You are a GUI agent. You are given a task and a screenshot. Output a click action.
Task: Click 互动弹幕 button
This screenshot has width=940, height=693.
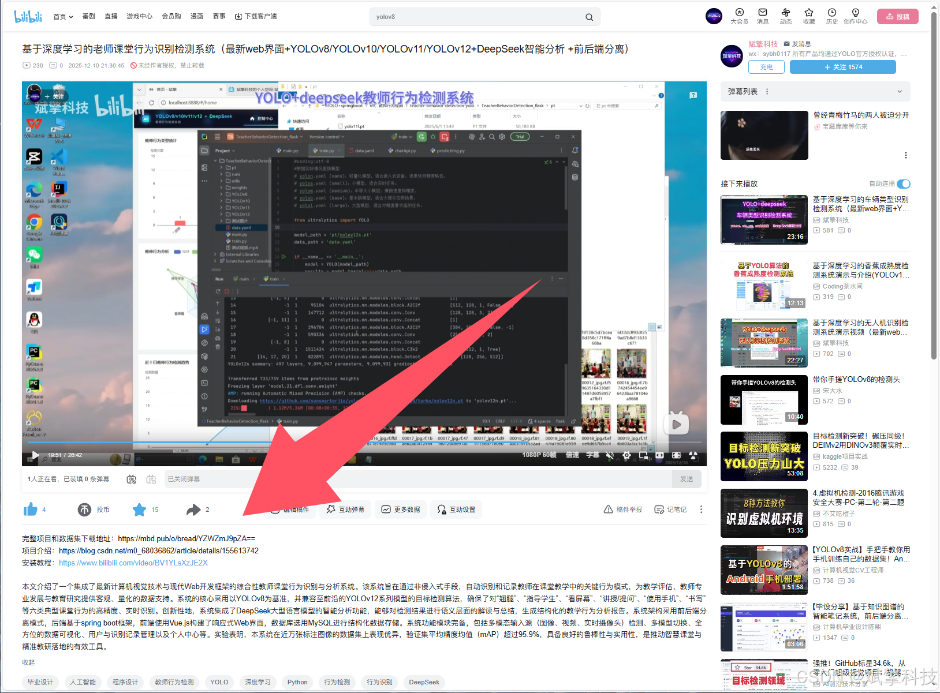point(346,510)
